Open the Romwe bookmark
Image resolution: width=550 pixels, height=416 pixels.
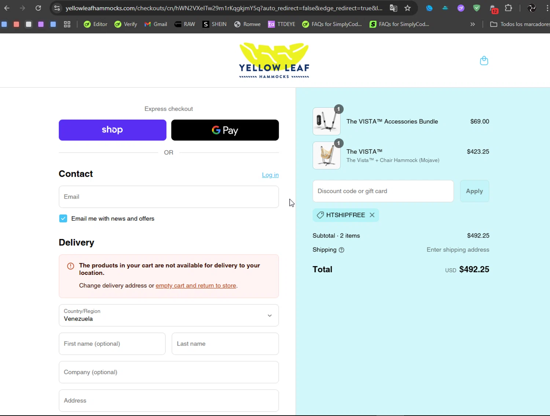pos(247,24)
